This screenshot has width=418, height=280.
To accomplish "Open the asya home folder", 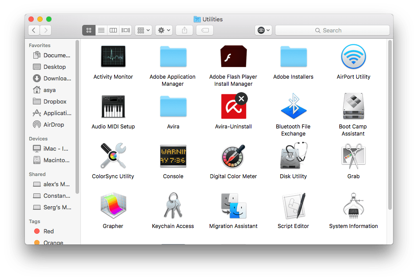I will [52, 90].
